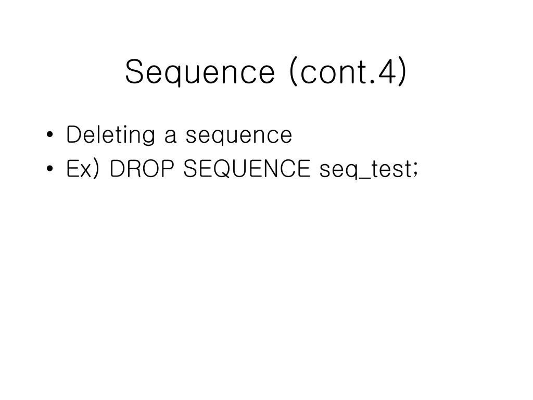Click the uppercase 'SEQUENCE' keyword
533x400 pixels.
coord(247,169)
